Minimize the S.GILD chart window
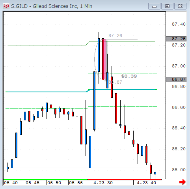 tap(154, 6)
